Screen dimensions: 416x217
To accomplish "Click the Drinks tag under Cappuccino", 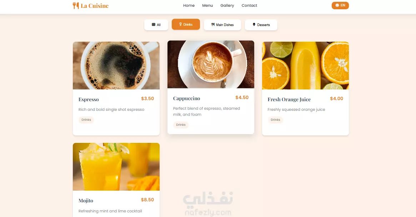I will [181, 125].
